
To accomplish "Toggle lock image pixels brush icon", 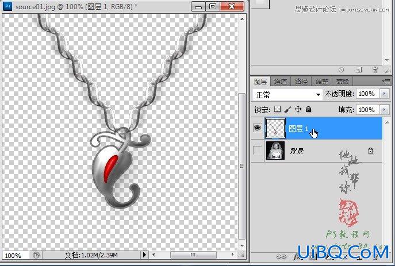I will pyautogui.click(x=287, y=109).
